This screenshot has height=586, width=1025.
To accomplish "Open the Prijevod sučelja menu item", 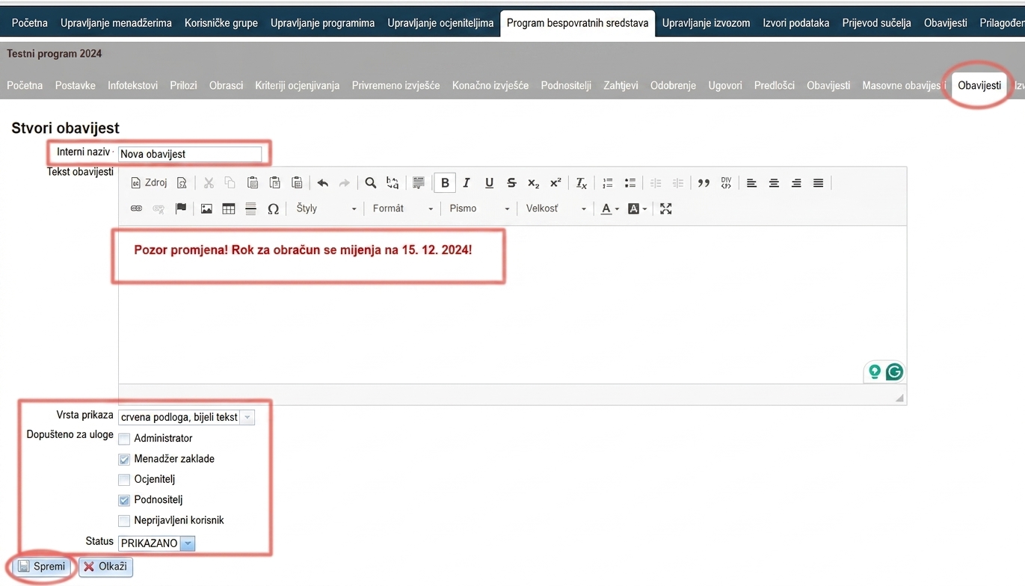I will 876,23.
